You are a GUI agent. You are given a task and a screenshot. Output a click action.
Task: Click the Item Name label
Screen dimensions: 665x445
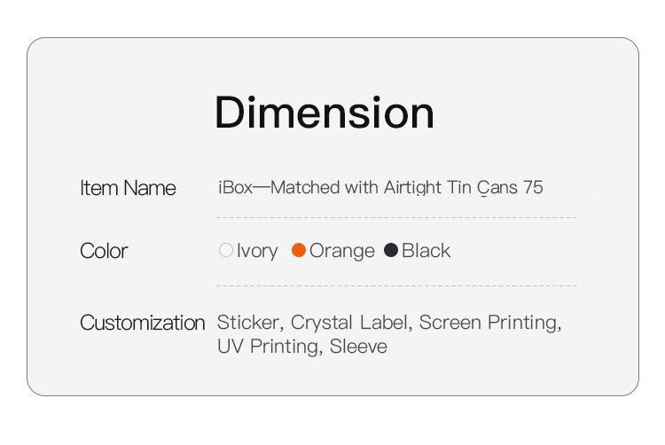pos(128,188)
